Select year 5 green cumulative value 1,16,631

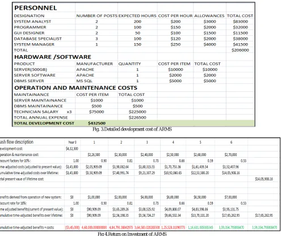[200, 227]
